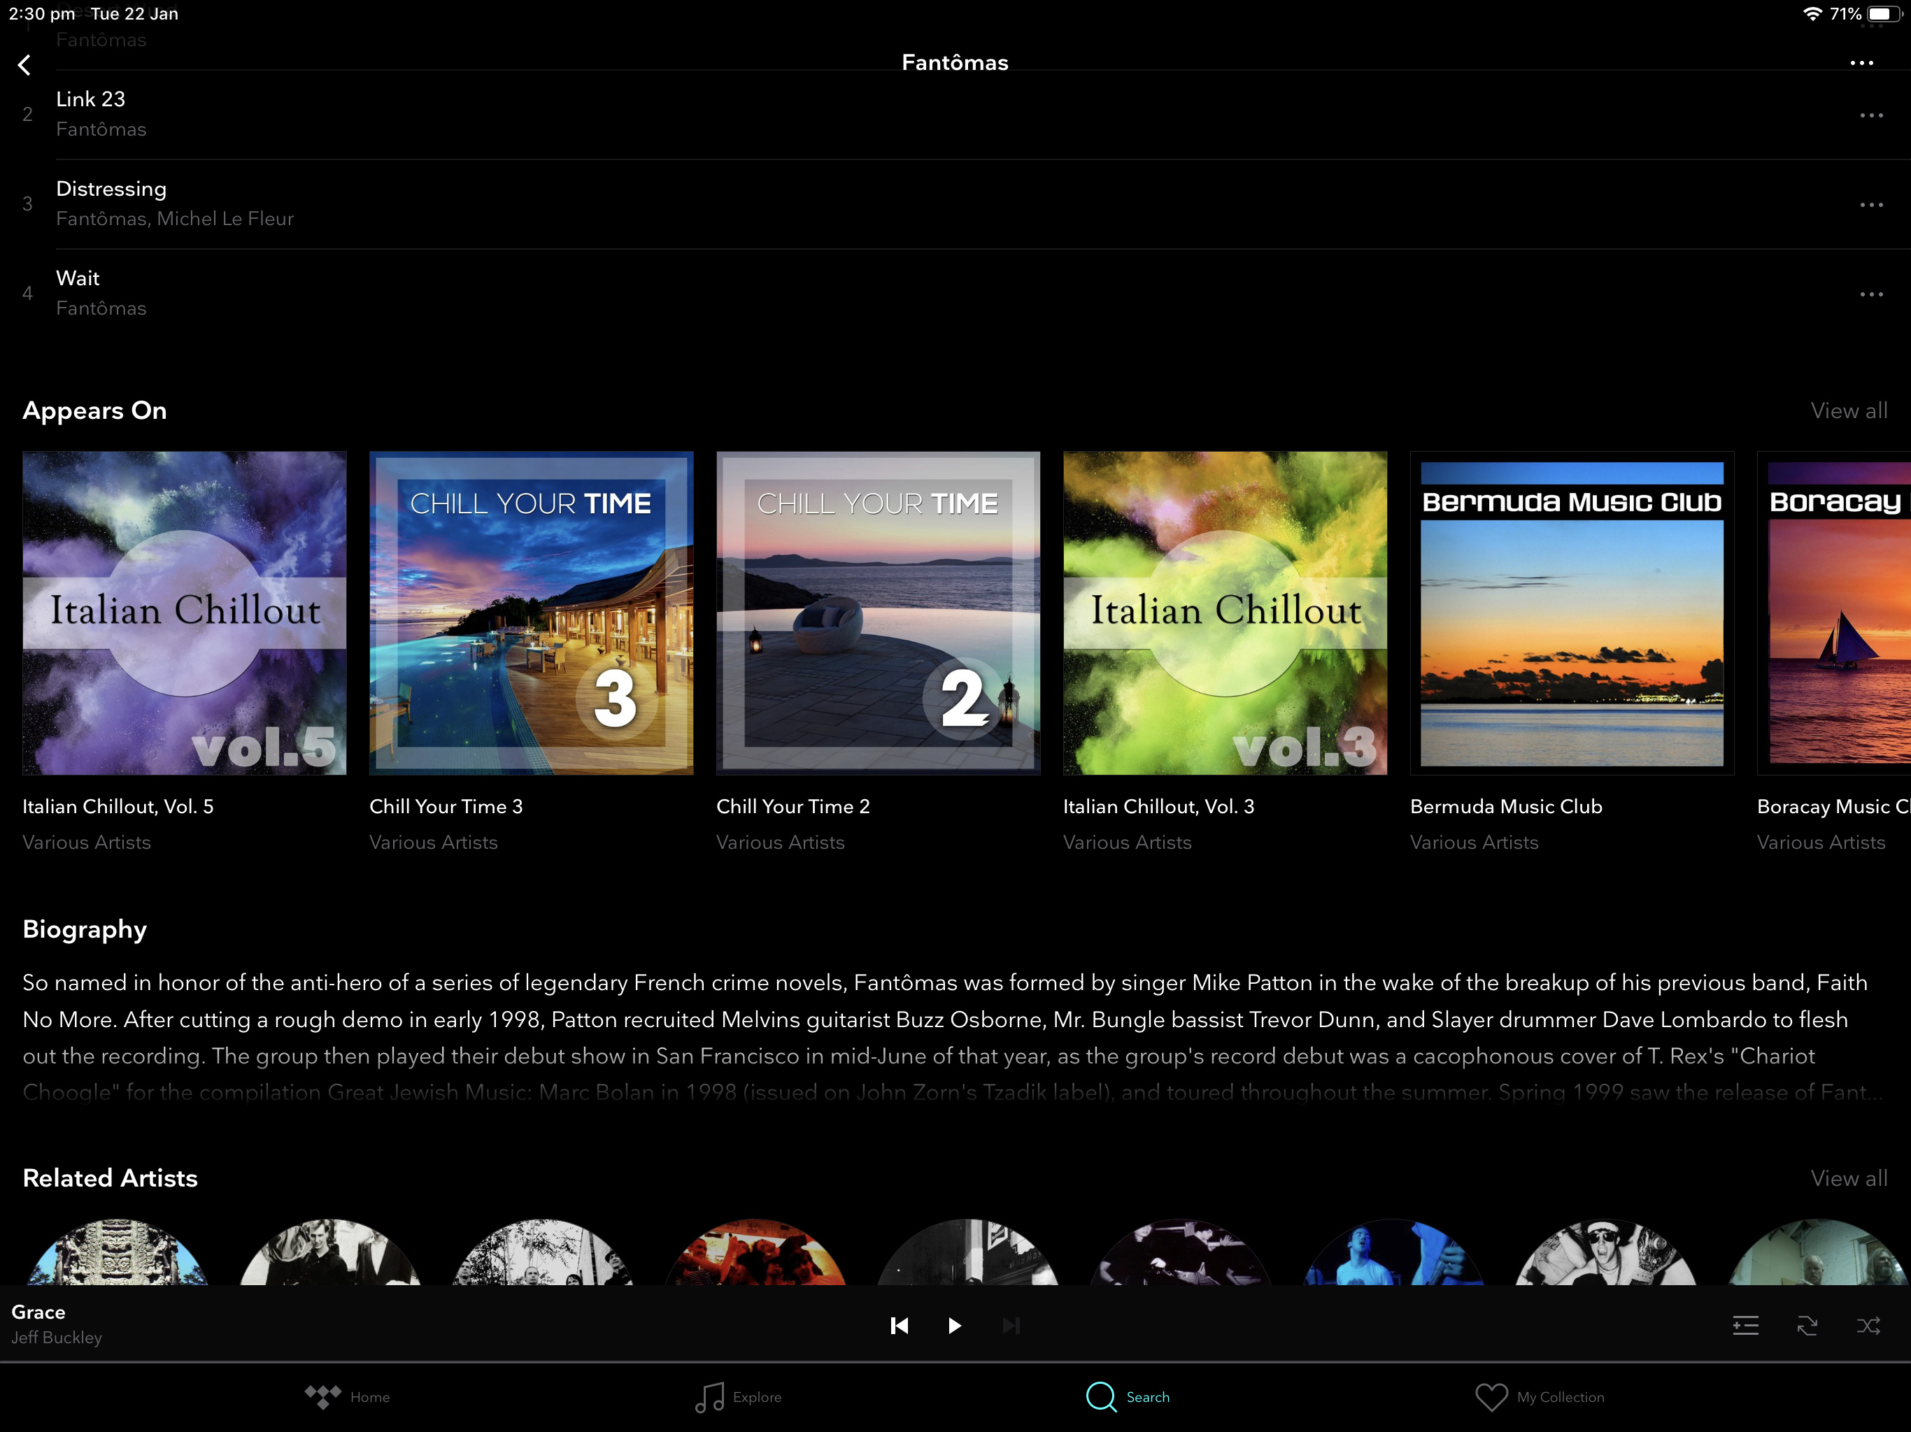
Task: View all Appears On albums
Action: click(x=1848, y=410)
